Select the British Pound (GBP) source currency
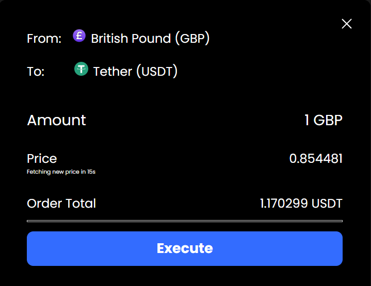The image size is (371, 286). pyautogui.click(x=150, y=39)
